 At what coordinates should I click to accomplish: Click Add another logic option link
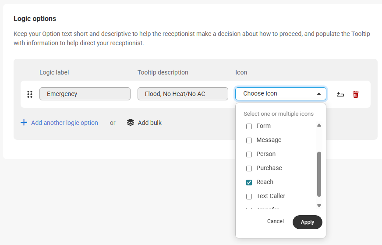point(64,123)
